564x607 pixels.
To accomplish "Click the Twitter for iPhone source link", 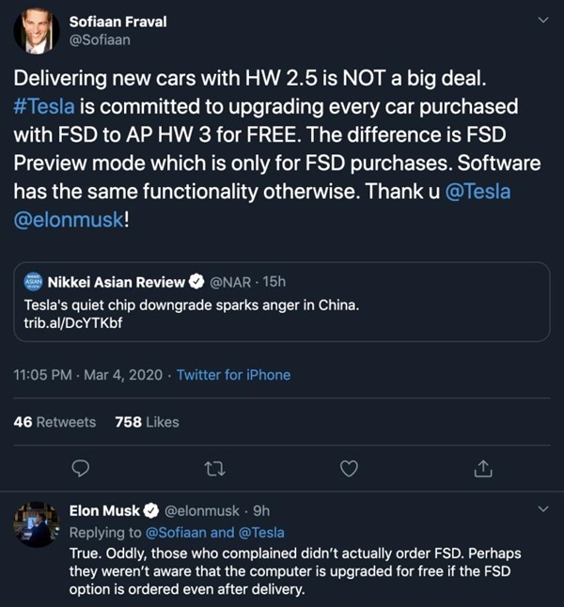I will 233,375.
